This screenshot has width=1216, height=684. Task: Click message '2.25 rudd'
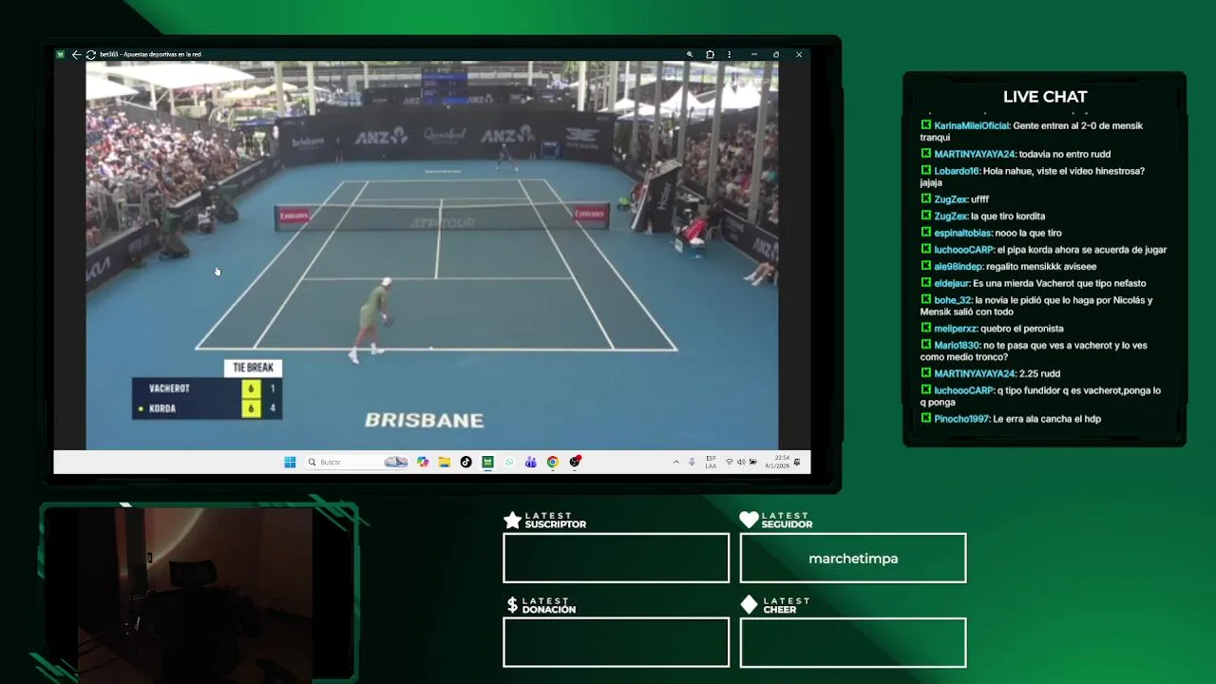point(1039,374)
